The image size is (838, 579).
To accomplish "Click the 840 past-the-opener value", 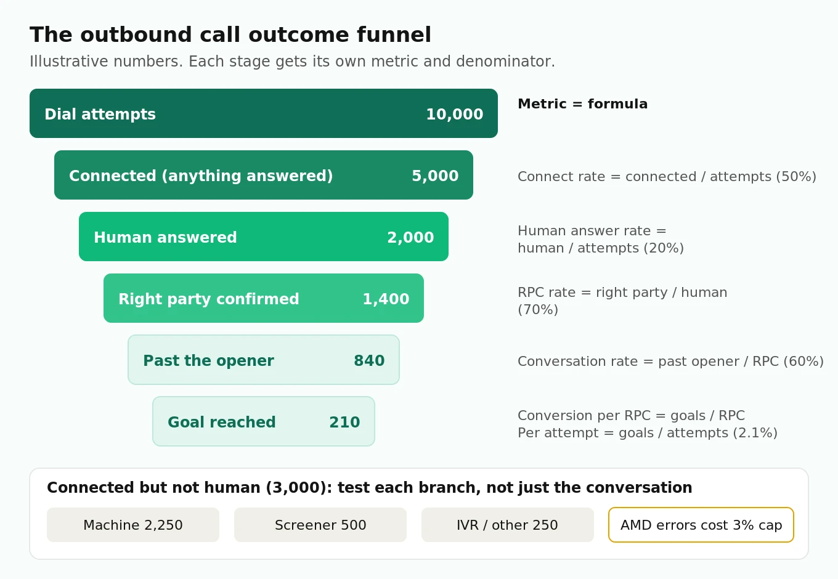I will point(369,361).
